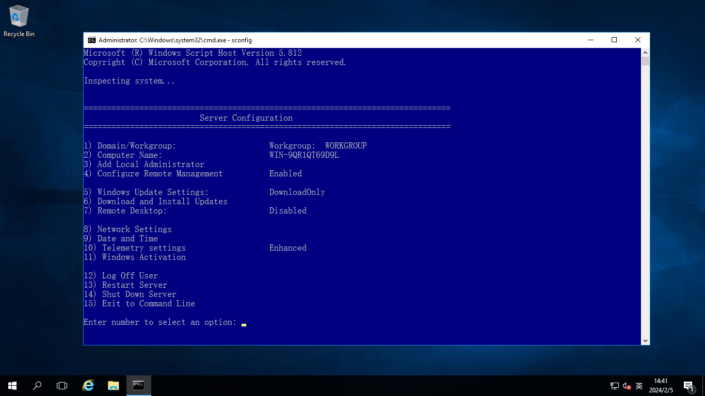Viewport: 705px width, 396px height.
Task: Open the network status tray icon
Action: (615, 386)
